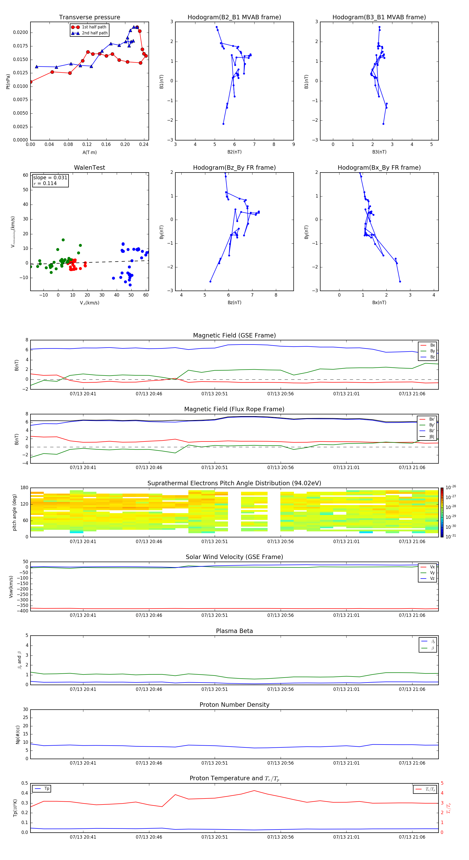469x860 pixels.
Task: Click '07/13 21:06' tick under Proton Number Density
Action: 412,763
